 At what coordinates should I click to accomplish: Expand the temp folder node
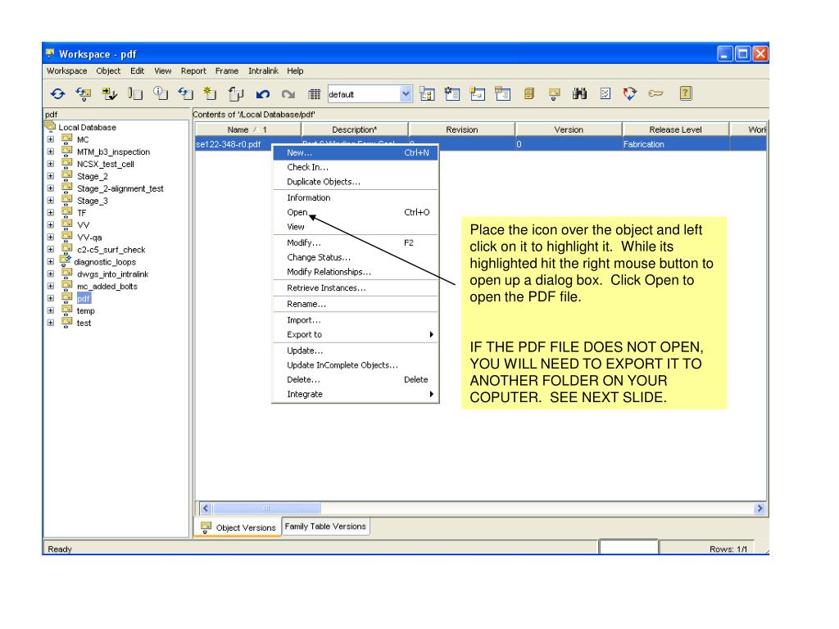51,310
